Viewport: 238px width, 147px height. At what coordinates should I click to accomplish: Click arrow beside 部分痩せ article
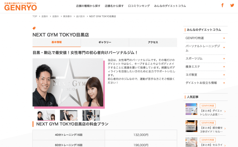pos(225,129)
